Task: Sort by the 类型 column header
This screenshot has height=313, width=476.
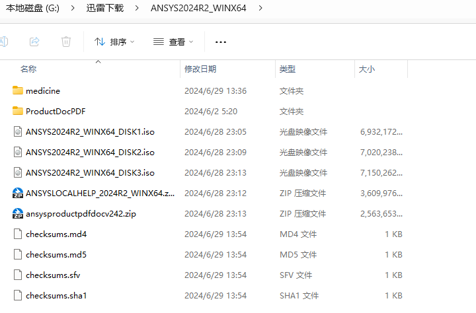Action: coord(287,69)
